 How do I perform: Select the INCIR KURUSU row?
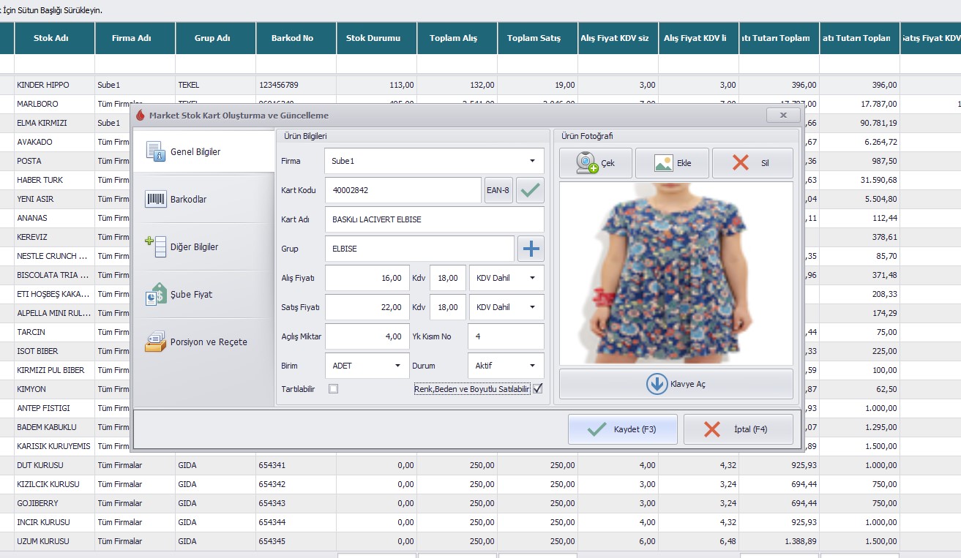pyautogui.click(x=480, y=522)
